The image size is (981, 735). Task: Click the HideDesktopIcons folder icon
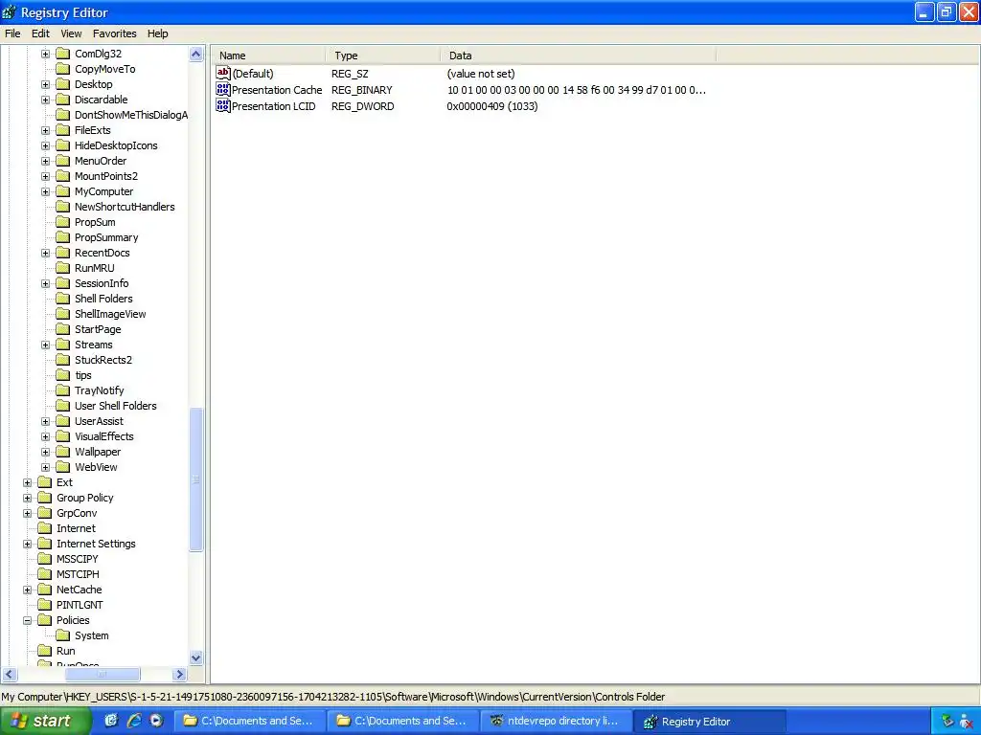click(x=62, y=145)
